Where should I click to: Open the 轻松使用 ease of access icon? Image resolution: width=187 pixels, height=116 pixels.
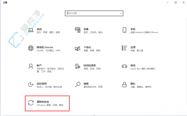[31, 85]
